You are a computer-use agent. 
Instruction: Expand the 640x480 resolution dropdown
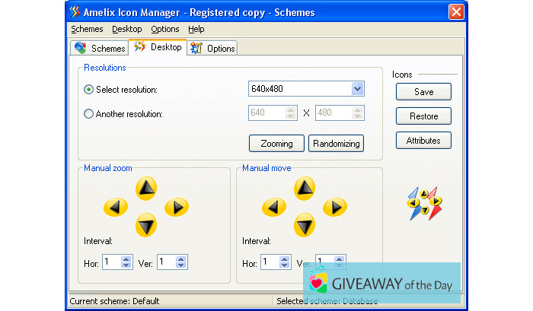pos(357,89)
